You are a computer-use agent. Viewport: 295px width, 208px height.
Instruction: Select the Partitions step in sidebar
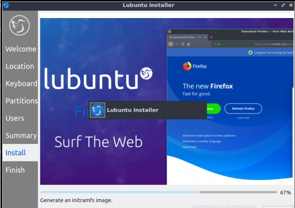click(22, 101)
